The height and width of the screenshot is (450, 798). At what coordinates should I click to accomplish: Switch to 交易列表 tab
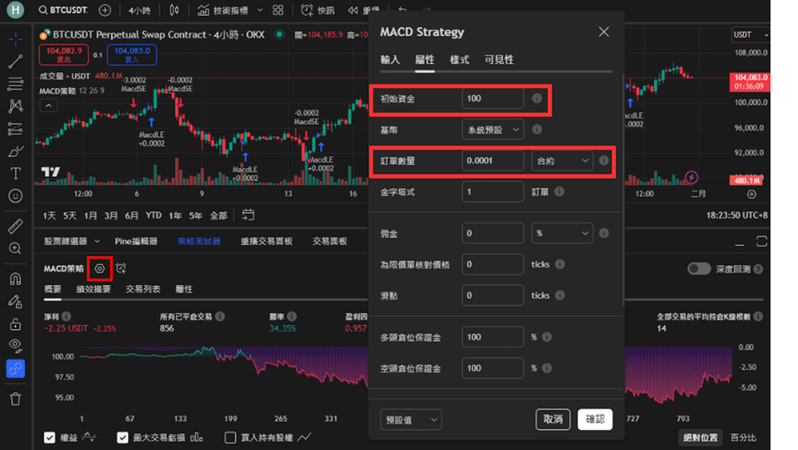pos(143,289)
